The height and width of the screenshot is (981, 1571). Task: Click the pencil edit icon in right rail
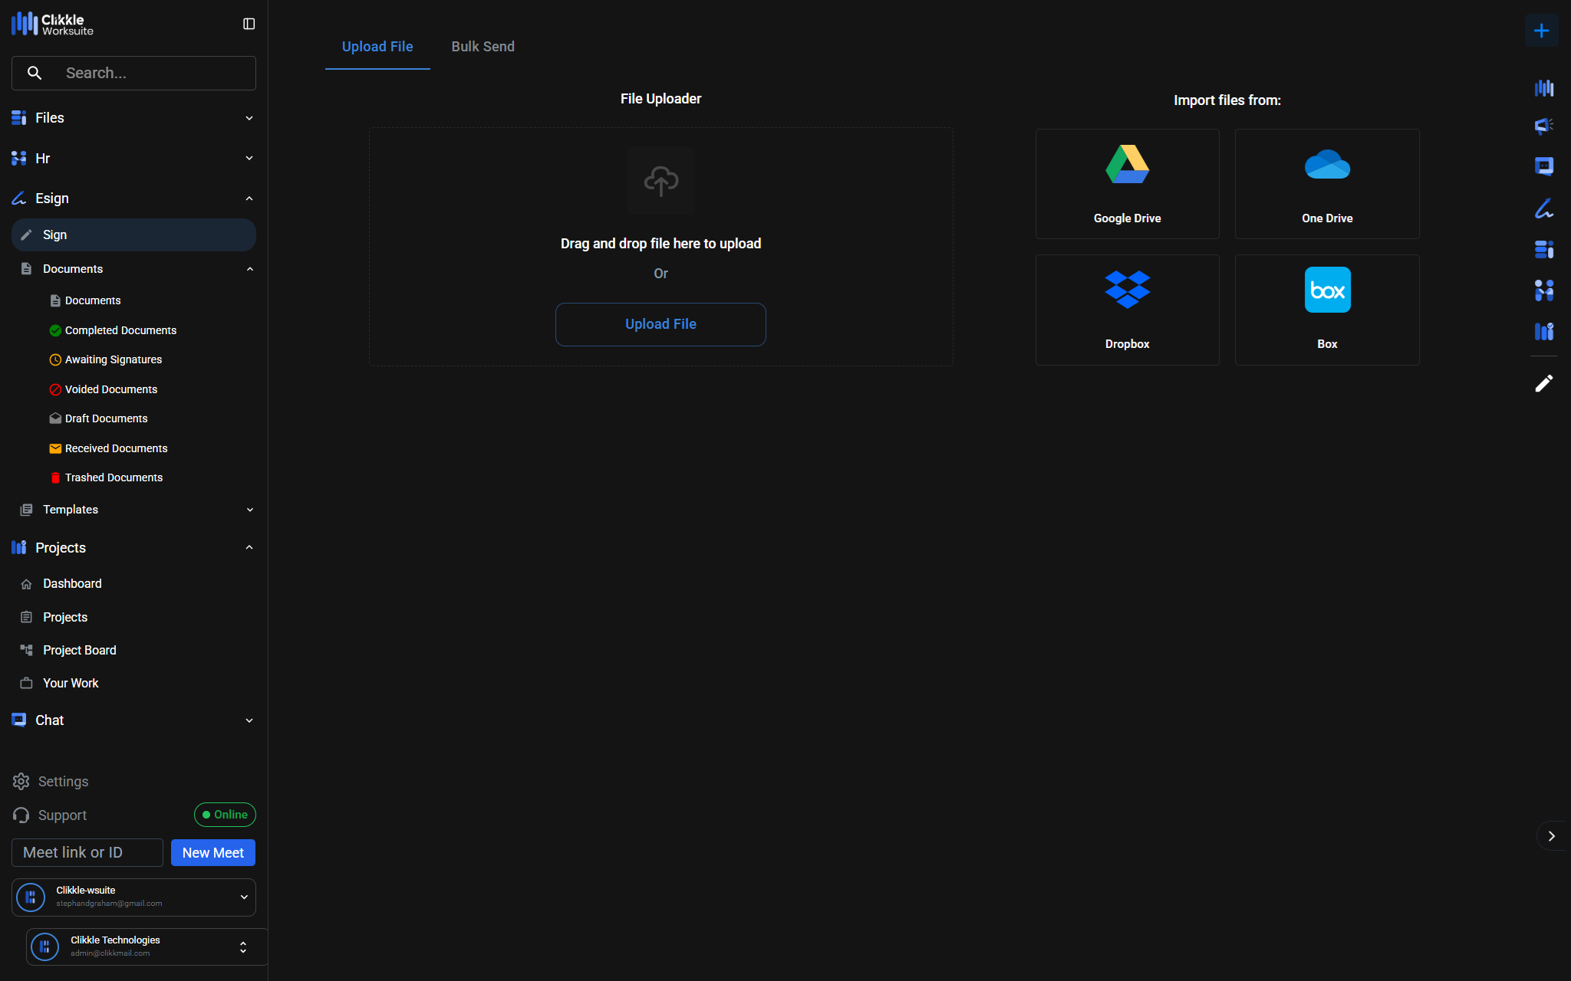point(1543,383)
